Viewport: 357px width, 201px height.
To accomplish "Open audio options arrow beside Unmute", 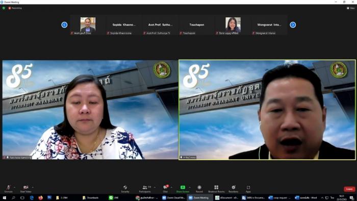I will 15,187.
